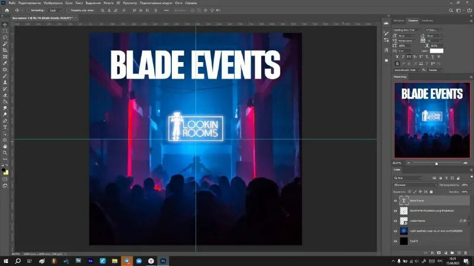Open the layer blend mode dropdown

(415, 185)
